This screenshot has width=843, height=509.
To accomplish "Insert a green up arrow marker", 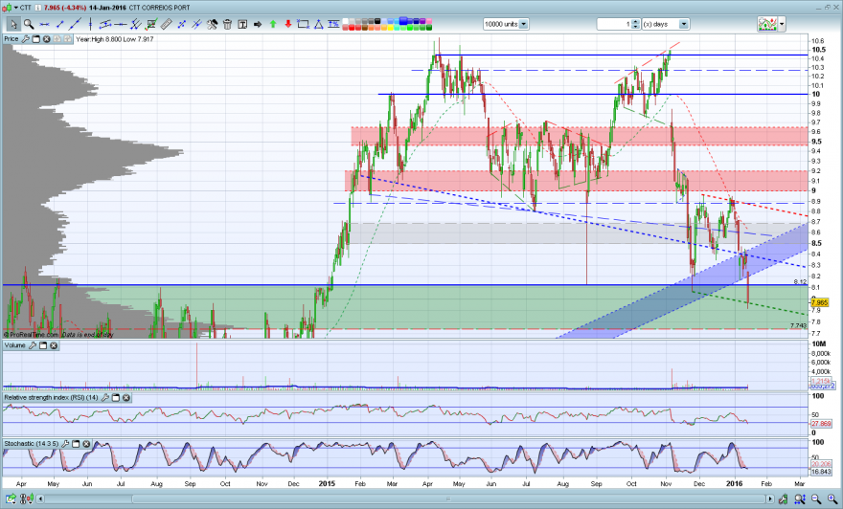I will 273,24.
